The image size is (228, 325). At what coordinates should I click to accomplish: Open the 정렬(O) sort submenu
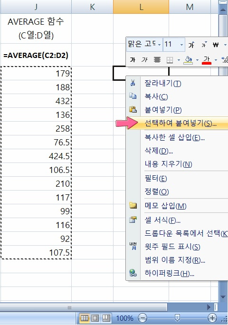[x=177, y=191]
